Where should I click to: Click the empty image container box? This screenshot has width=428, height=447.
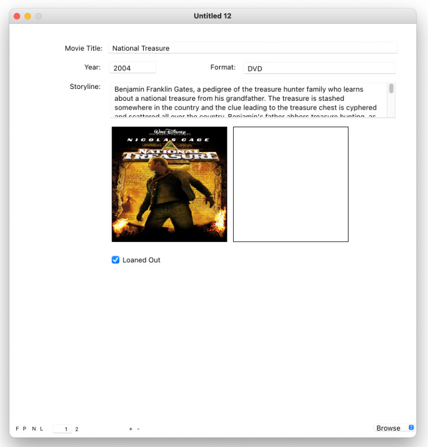pos(291,185)
